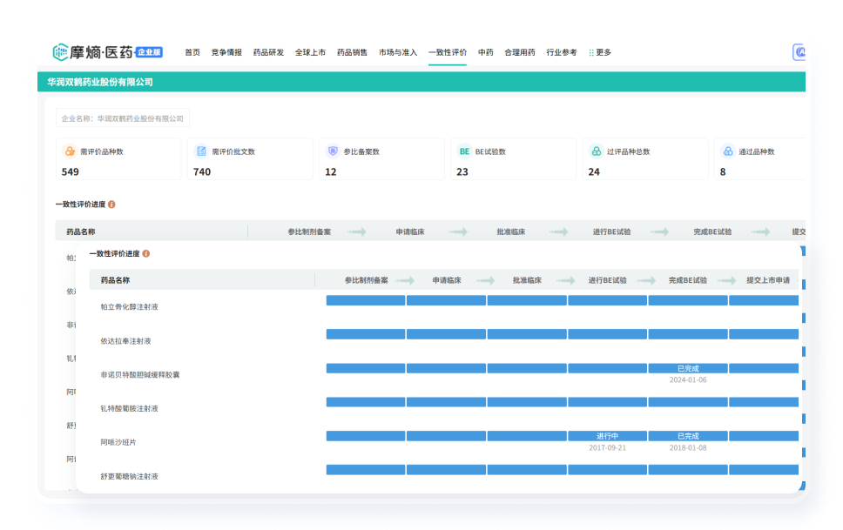Click 批准临床 header in front panel
843x530 pixels.
527,280
